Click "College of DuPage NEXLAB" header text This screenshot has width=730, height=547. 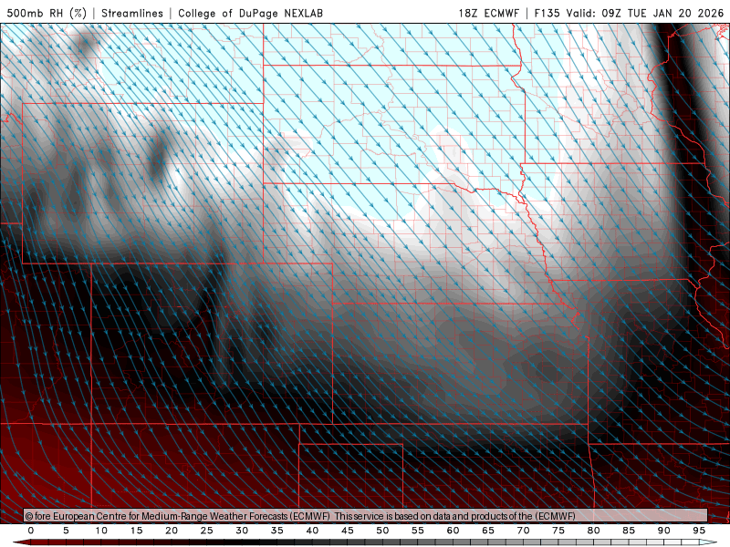pos(250,13)
